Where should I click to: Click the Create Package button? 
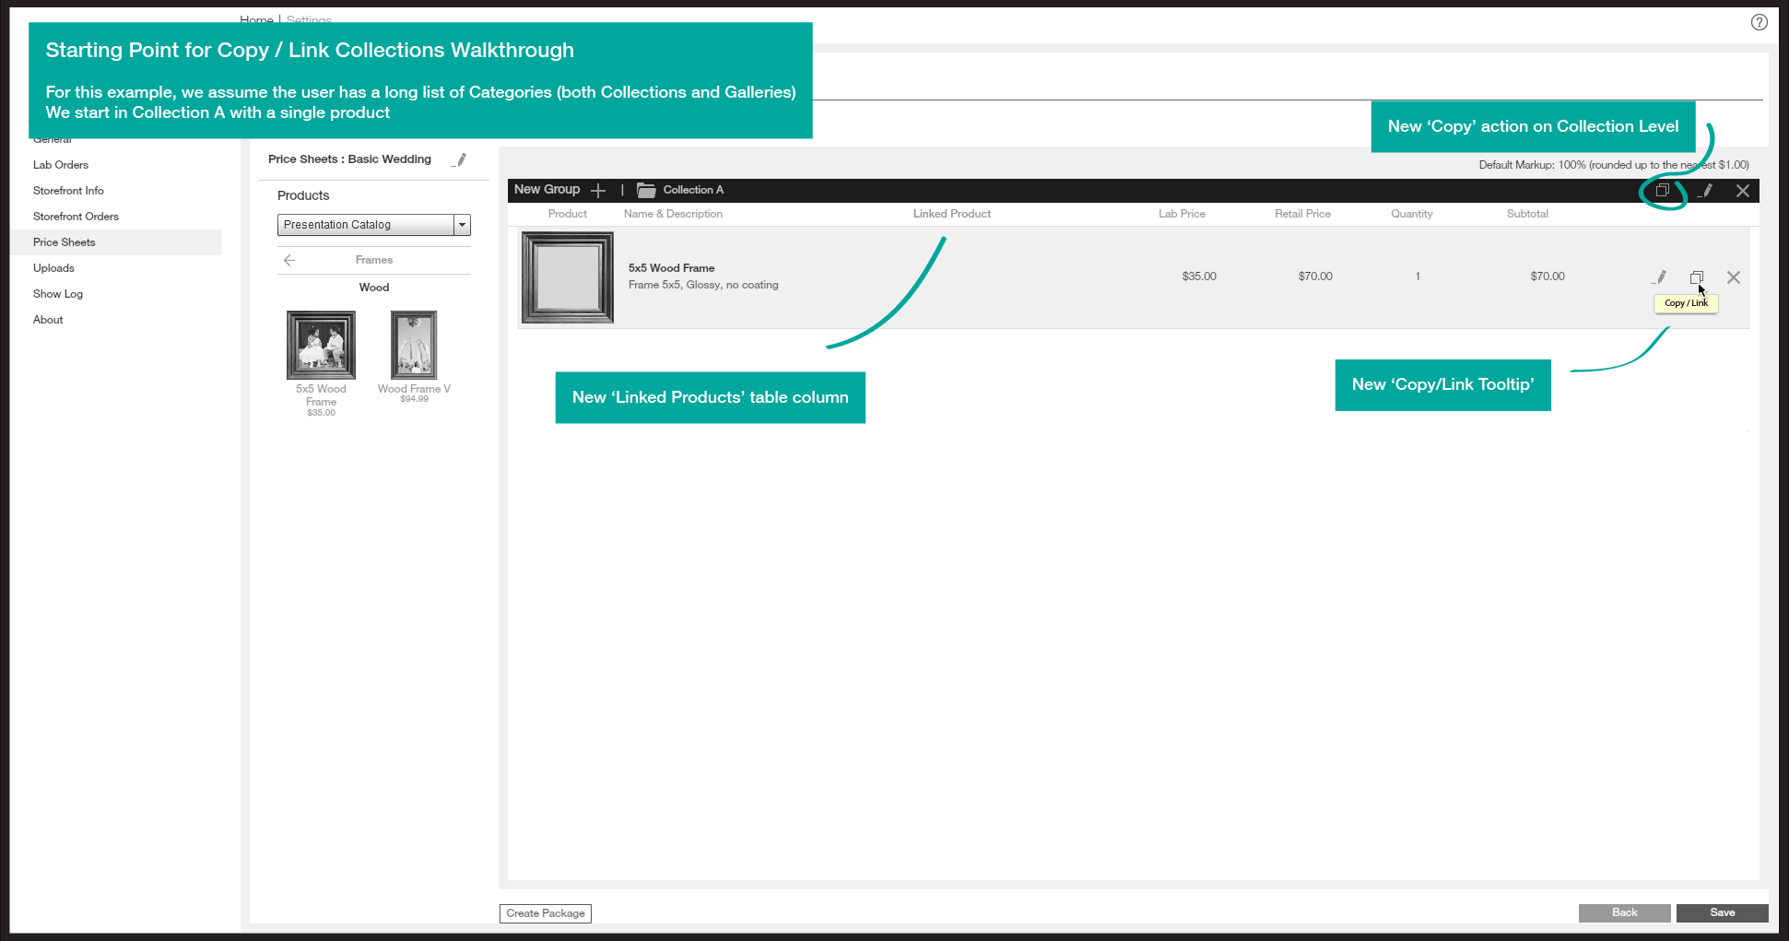546,913
